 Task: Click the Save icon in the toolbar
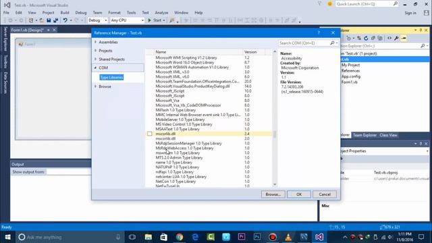point(49,20)
